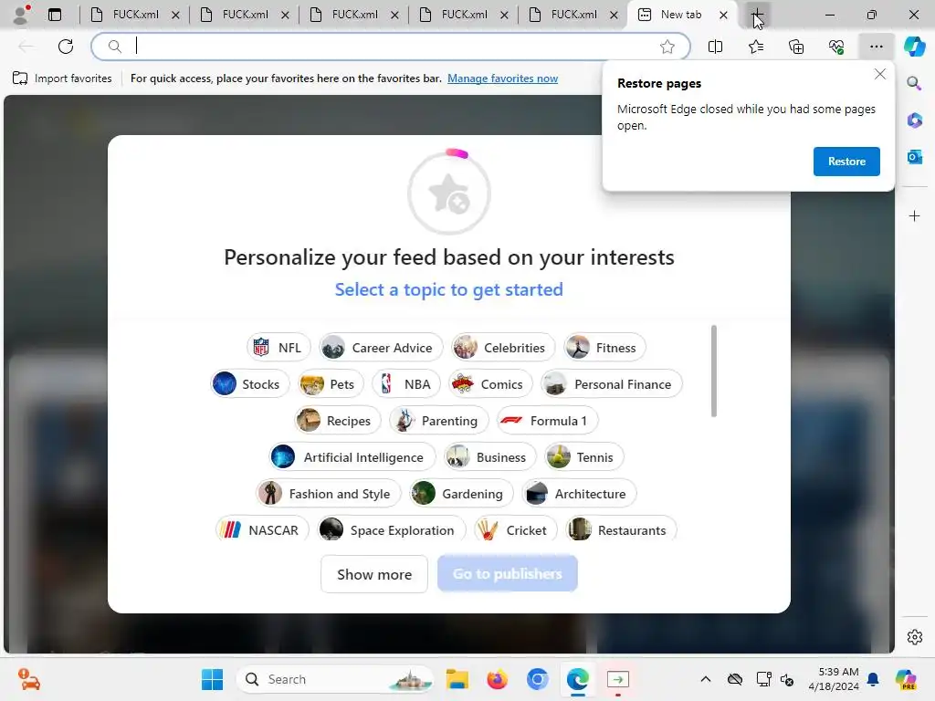The height and width of the screenshot is (701, 935).
Task: Open the Collections icon
Action: tap(796, 47)
